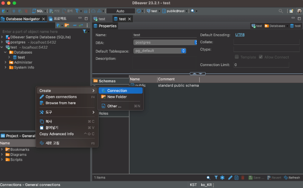Click the transaction mode T icon

pos(77,11)
